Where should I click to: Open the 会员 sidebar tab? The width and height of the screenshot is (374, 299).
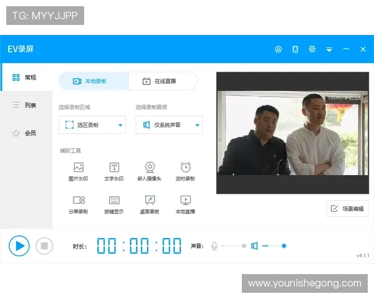pyautogui.click(x=26, y=133)
